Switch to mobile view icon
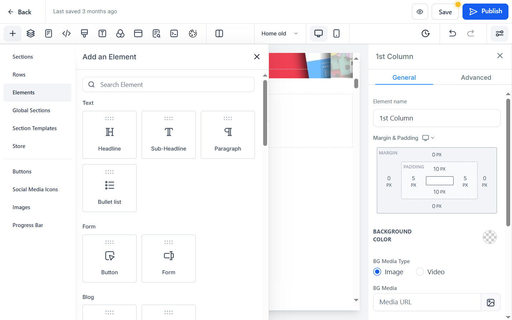 (337, 34)
